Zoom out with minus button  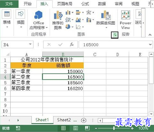(96, 129)
